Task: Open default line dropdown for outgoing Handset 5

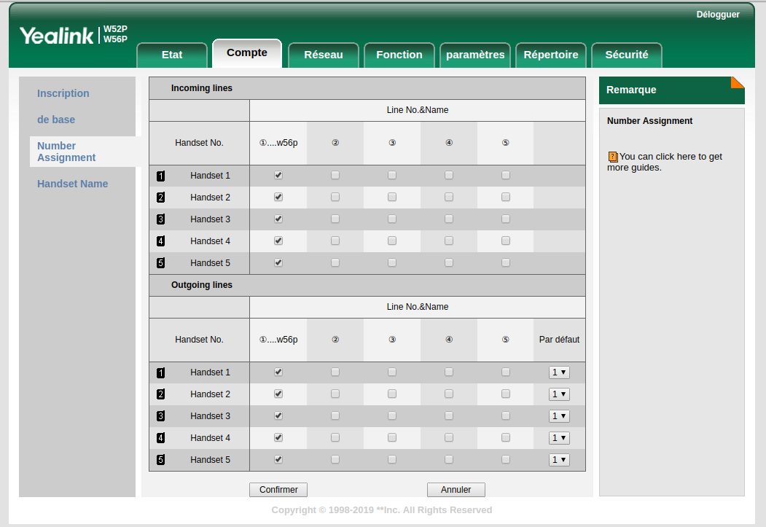Action: pyautogui.click(x=559, y=460)
